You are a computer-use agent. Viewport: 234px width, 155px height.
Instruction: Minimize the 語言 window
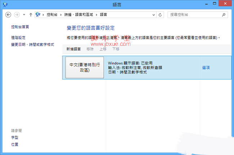(206, 4)
